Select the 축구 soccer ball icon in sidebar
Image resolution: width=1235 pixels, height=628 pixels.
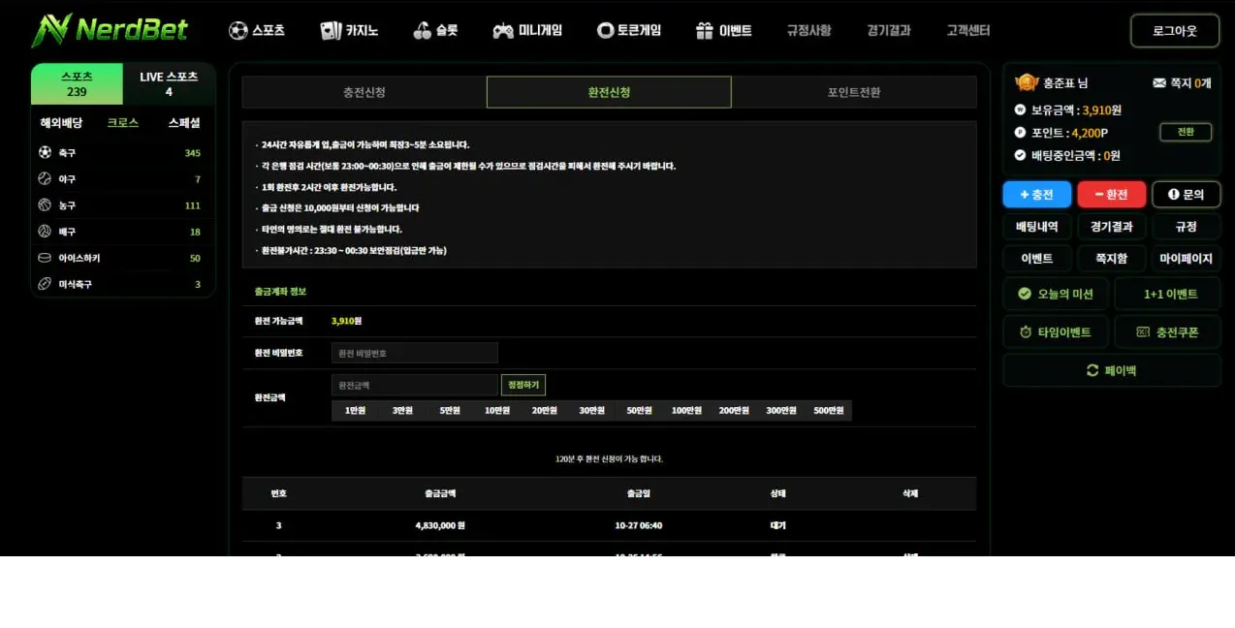(45, 152)
